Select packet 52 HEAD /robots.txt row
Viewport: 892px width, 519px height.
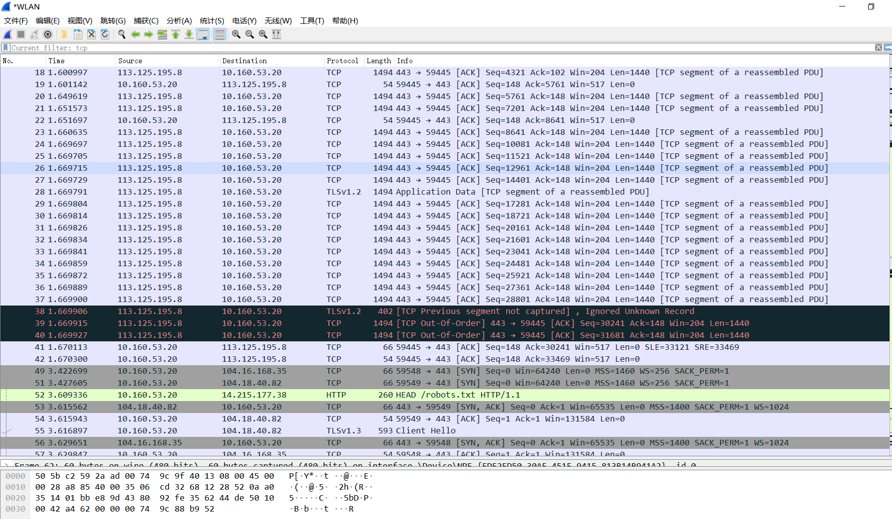click(445, 395)
